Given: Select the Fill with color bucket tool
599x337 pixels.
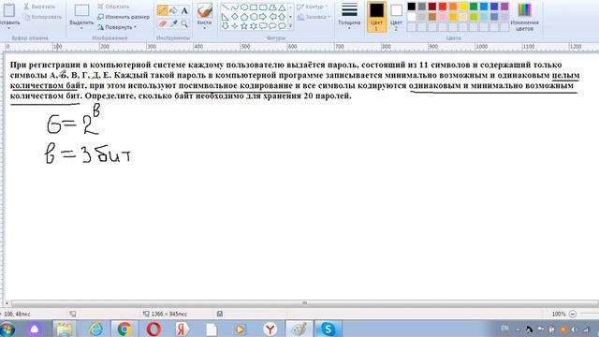Looking at the screenshot, I should [x=173, y=10].
